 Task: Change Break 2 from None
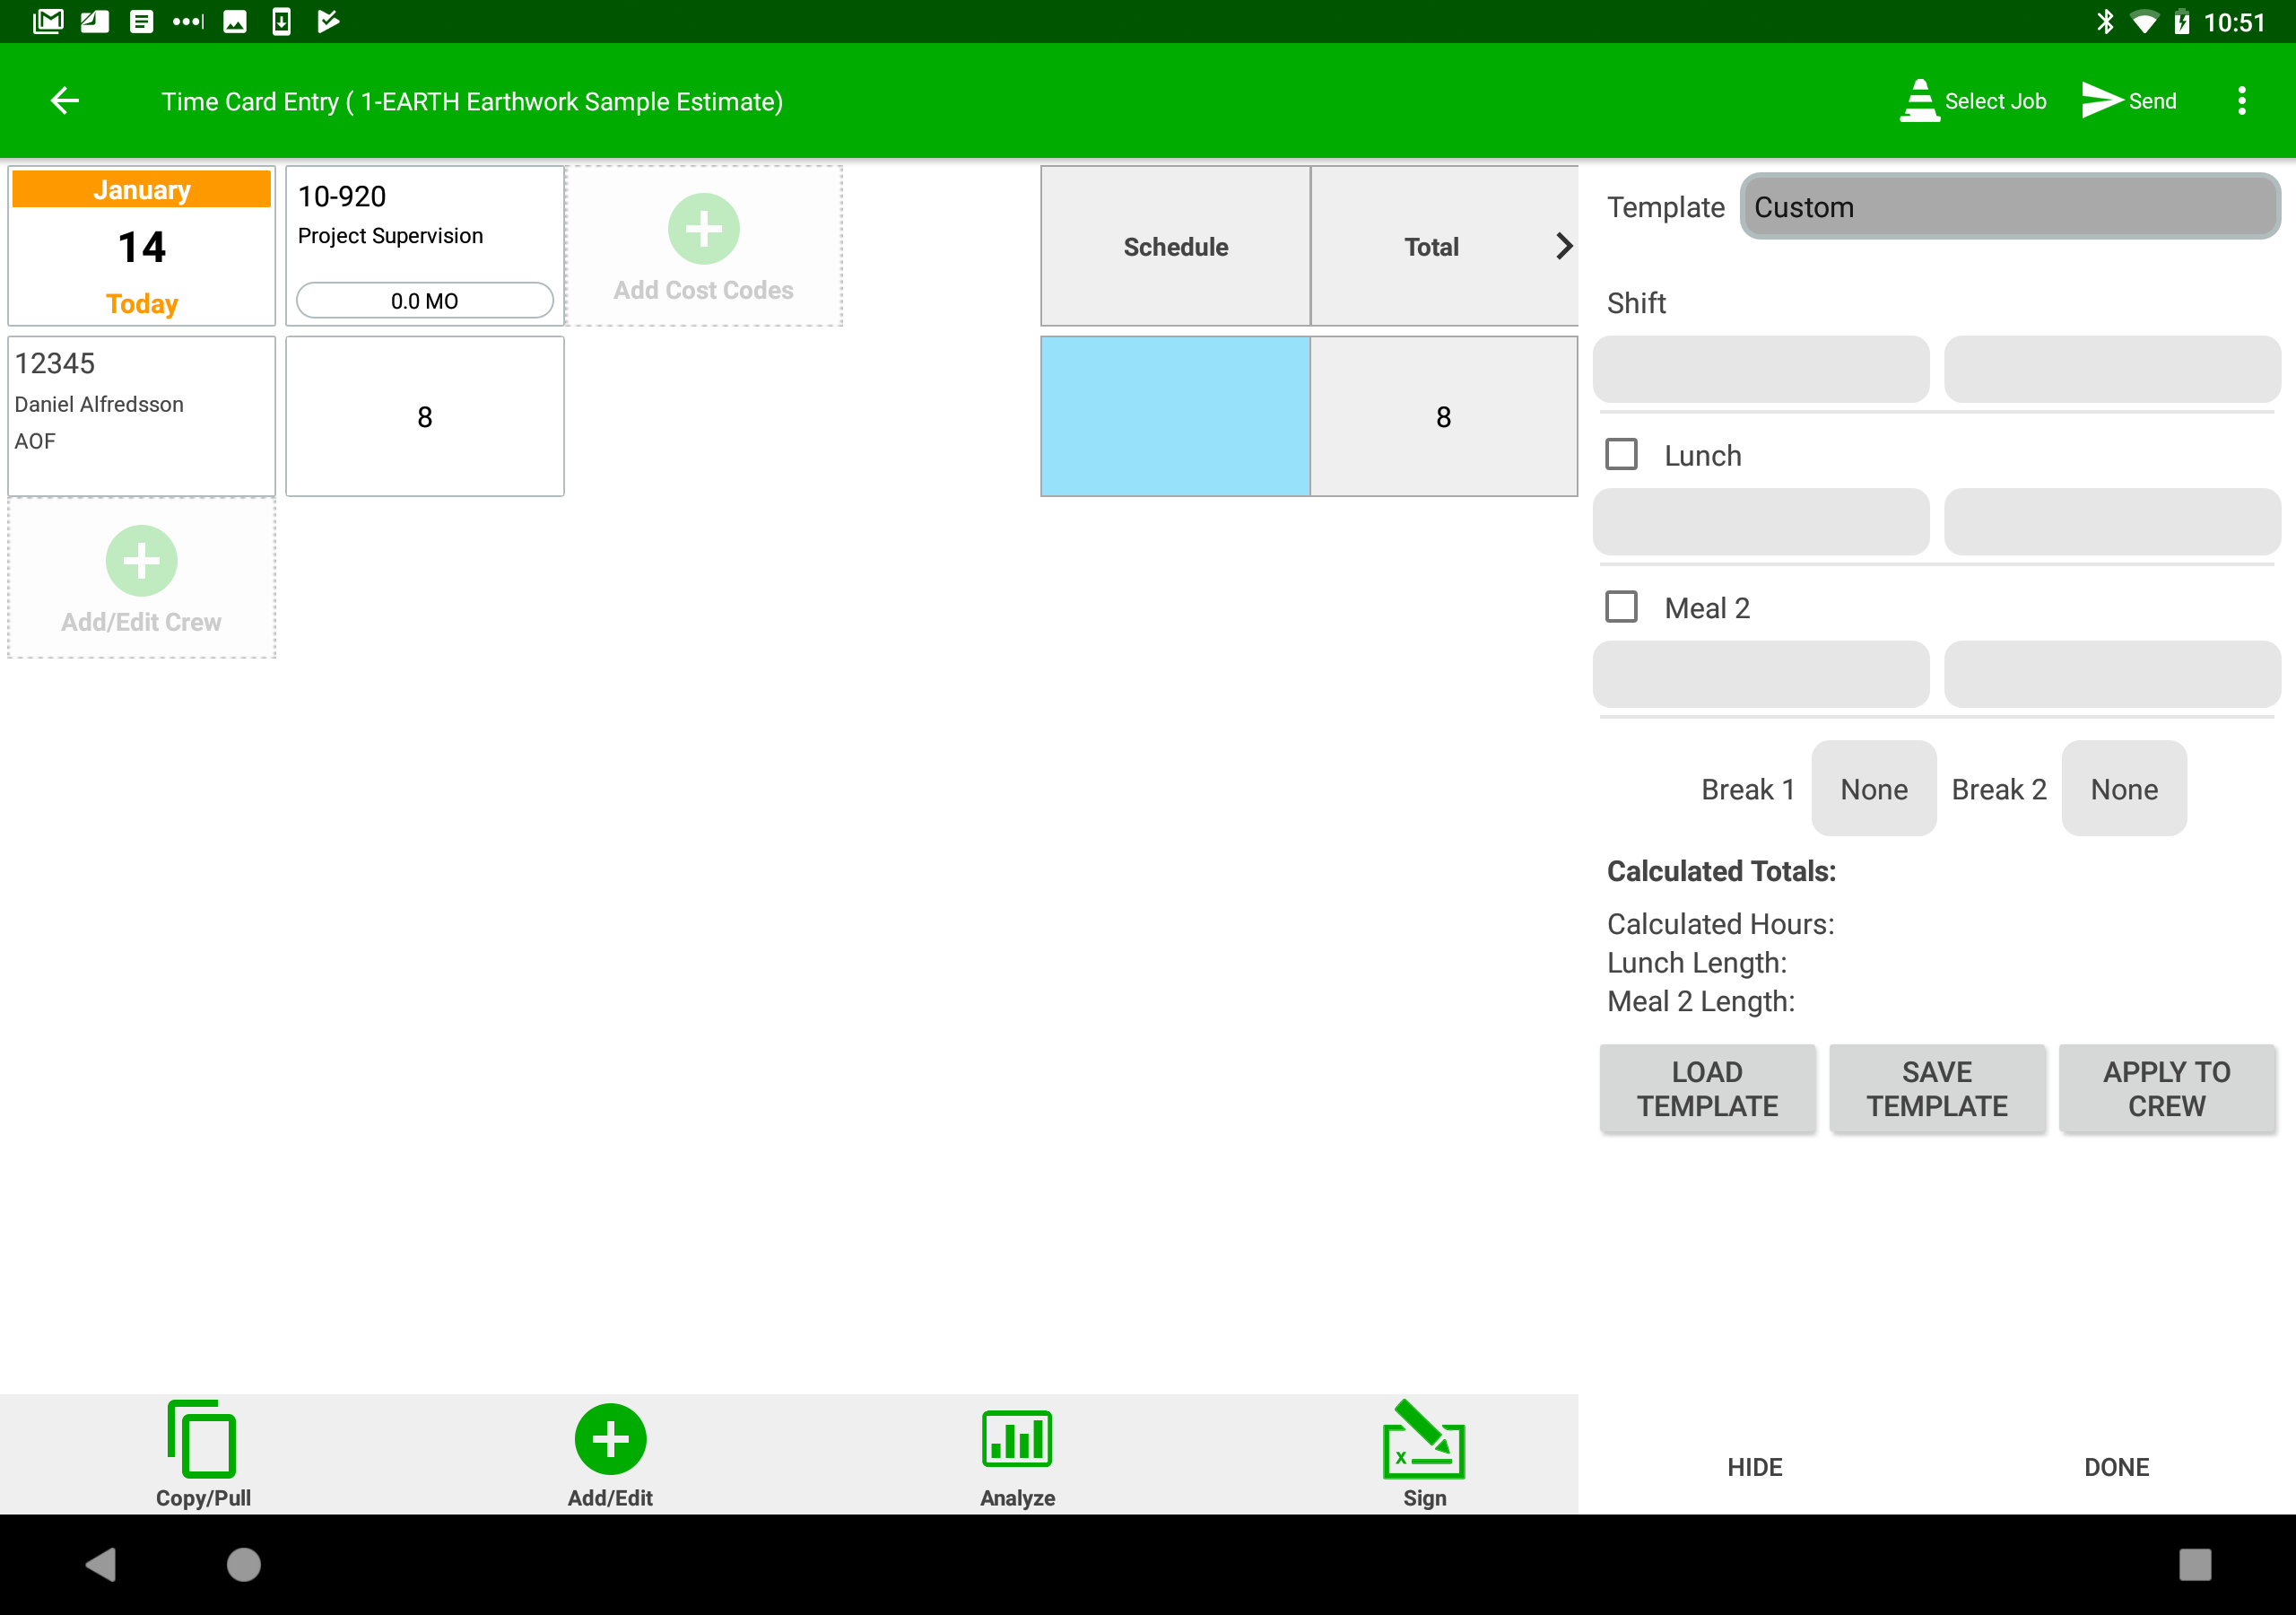(x=2124, y=789)
